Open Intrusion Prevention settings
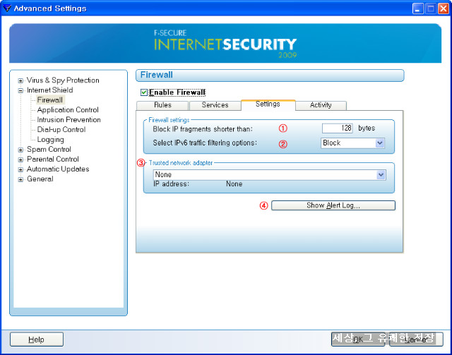Viewport: 452px width, 355px height. [x=69, y=119]
